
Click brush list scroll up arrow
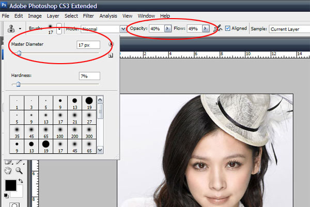pos(100,100)
